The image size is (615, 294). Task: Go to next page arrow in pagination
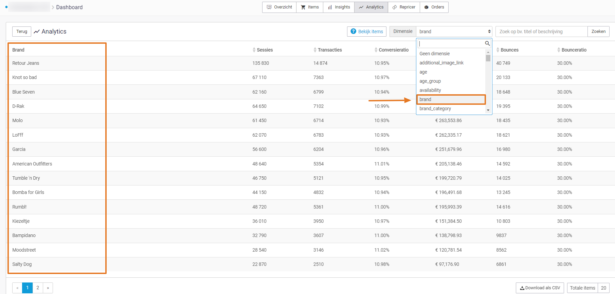pos(48,288)
